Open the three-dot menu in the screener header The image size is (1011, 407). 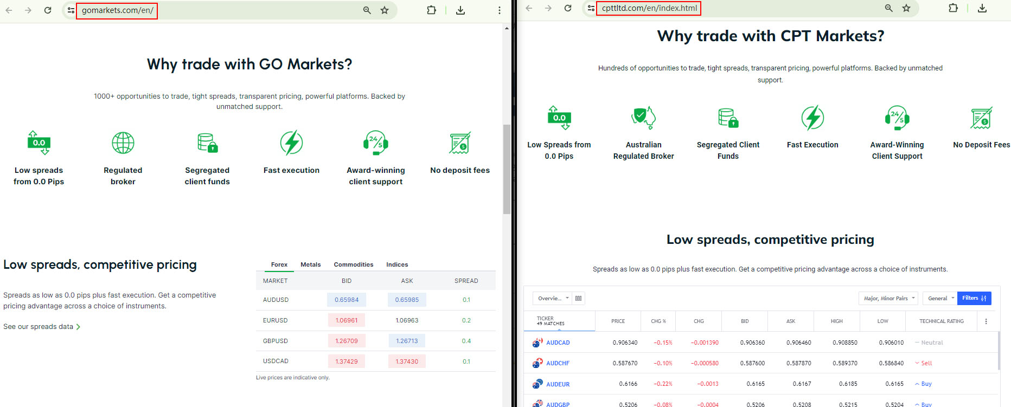coord(986,321)
